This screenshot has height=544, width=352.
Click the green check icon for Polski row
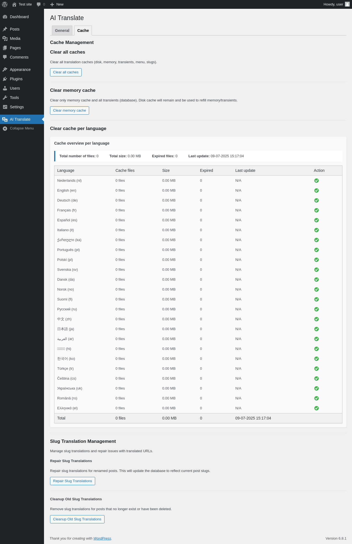[317, 260]
